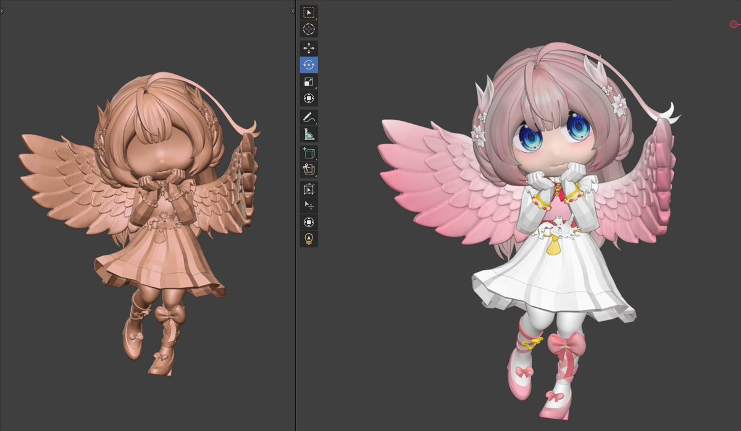
Task: Click the circular four-arrow tool above the lightbulb
Action: (309, 222)
